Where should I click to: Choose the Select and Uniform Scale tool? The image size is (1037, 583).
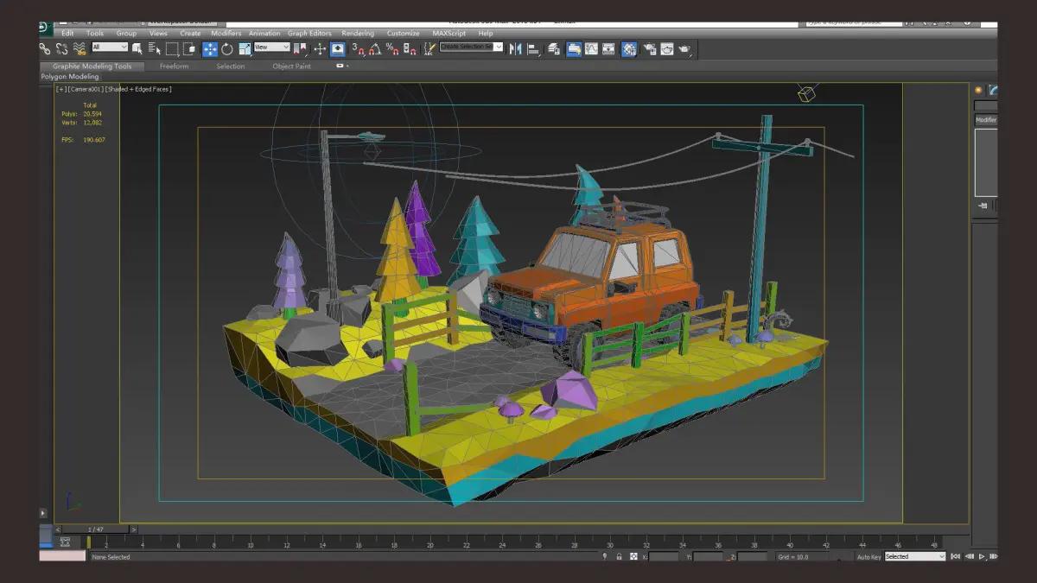(x=245, y=49)
